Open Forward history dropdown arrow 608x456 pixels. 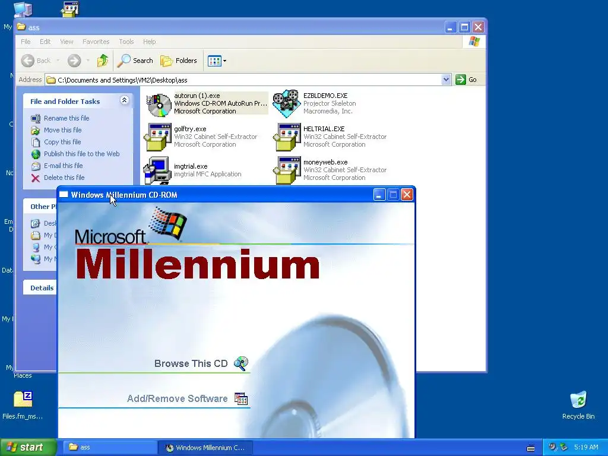[88, 61]
